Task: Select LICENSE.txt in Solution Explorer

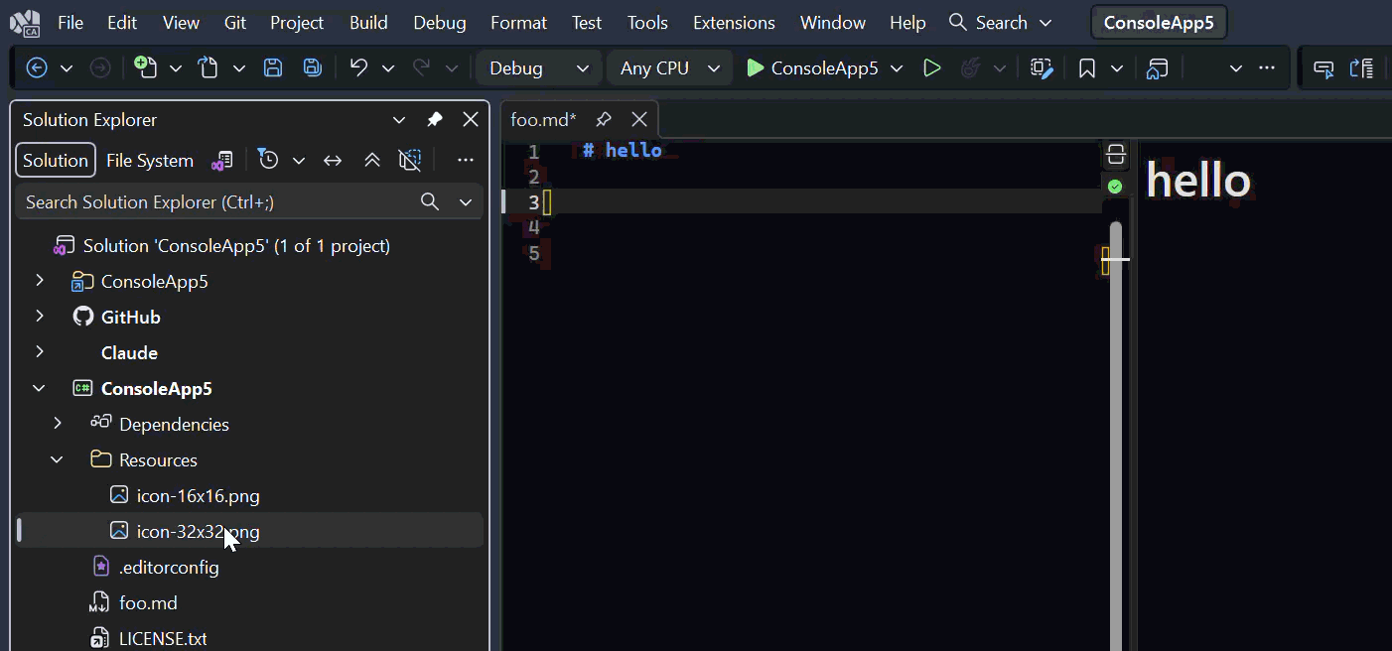Action: (x=163, y=638)
